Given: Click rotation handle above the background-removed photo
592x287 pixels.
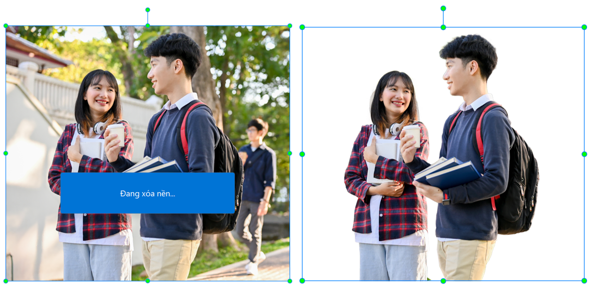Looking at the screenshot, I should pos(443,8).
